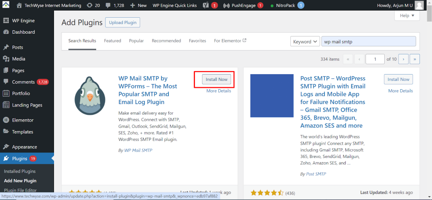Screen dimensions: 432x200
Task: Open Elementor in the sidebar
Action: tap(22, 120)
